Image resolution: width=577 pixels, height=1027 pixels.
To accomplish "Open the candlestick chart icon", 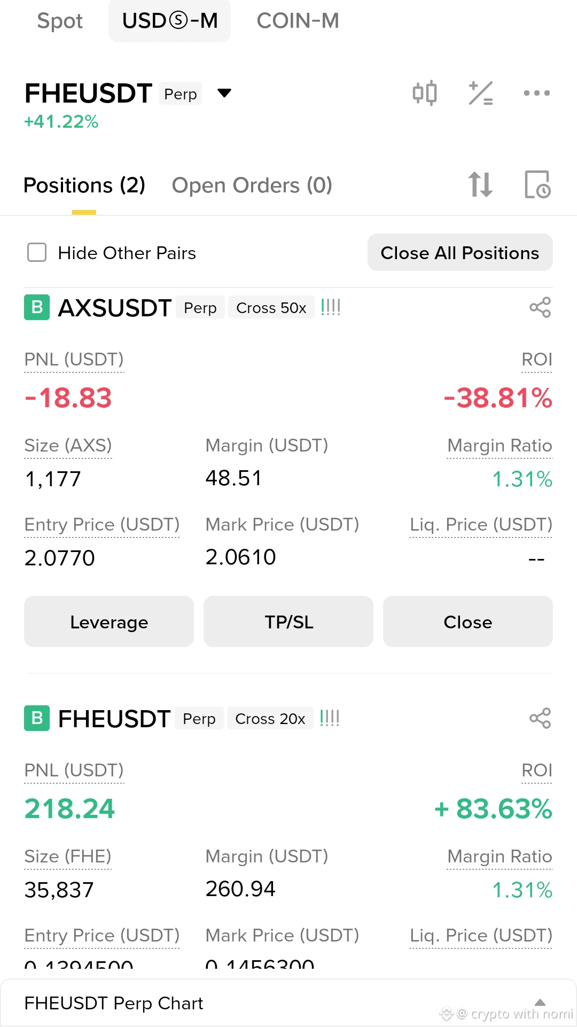I will [x=425, y=94].
